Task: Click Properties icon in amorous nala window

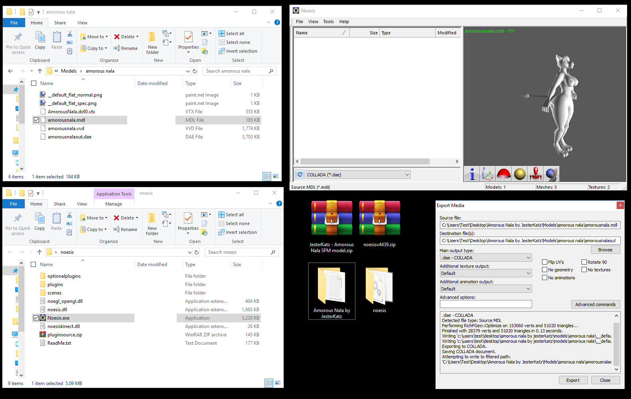Action: (188, 38)
